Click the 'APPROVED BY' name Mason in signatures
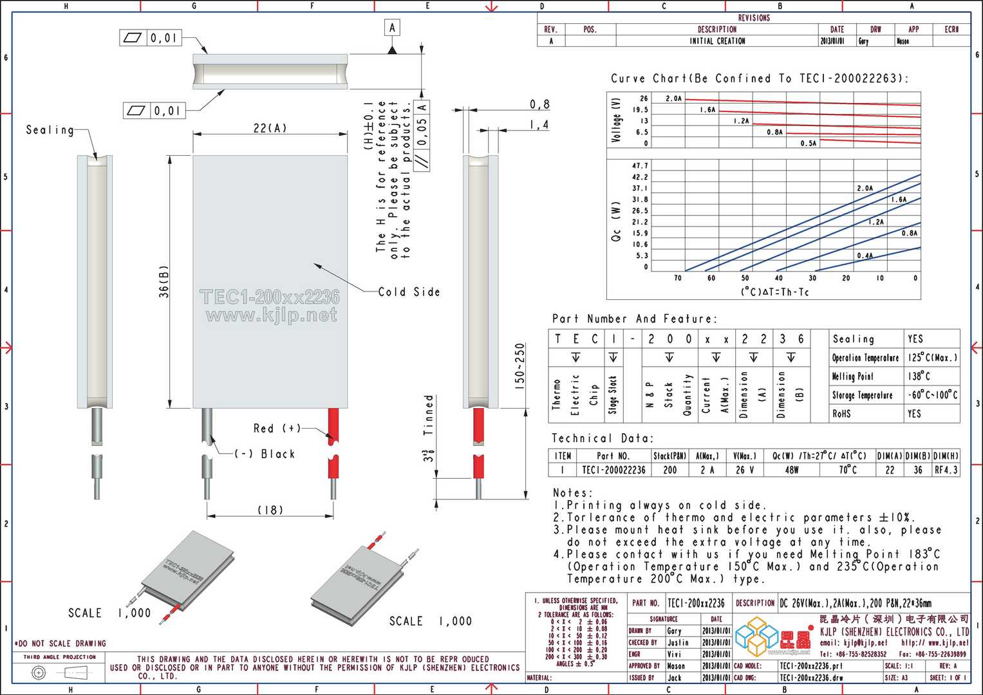This screenshot has width=983, height=695. tap(676, 666)
